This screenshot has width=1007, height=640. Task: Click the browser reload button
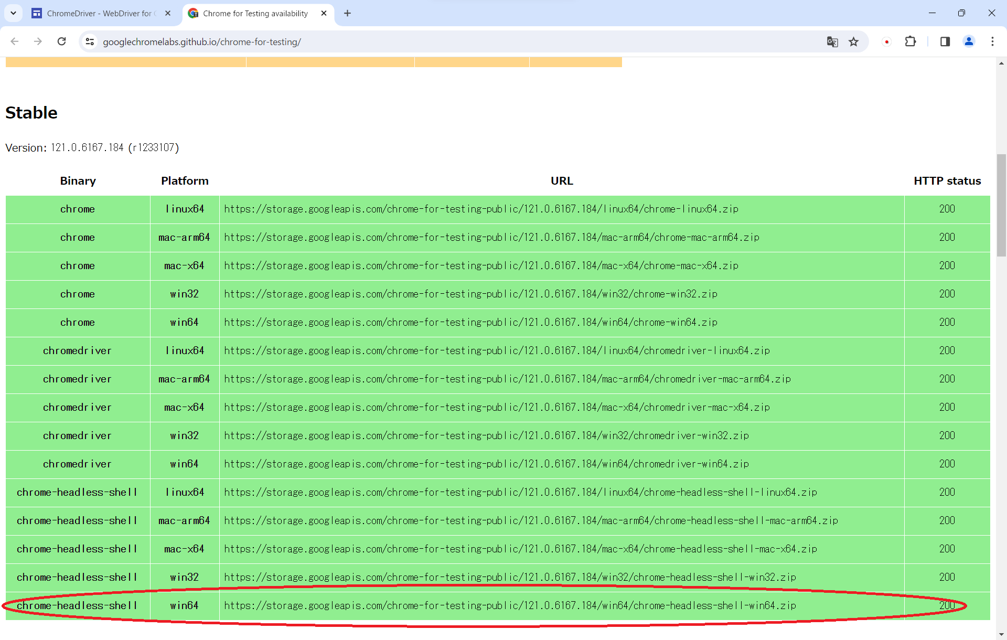pyautogui.click(x=61, y=41)
